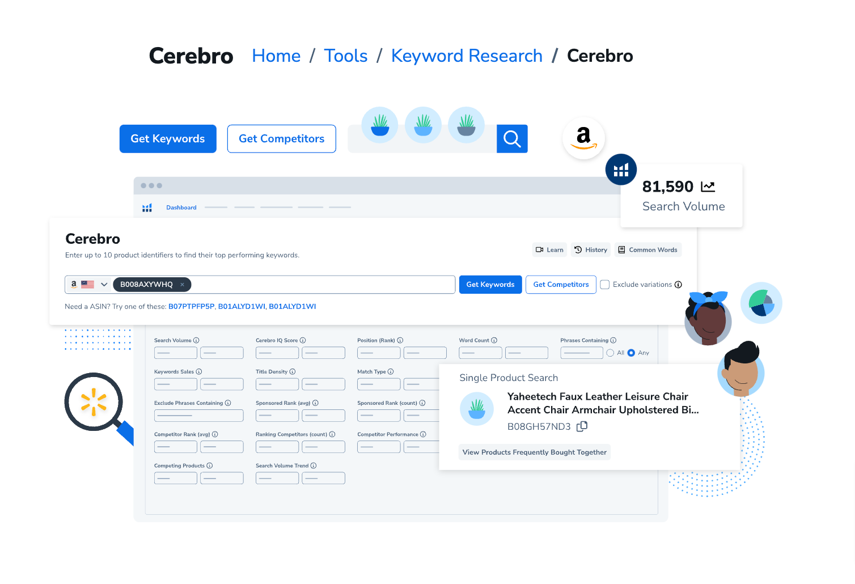Click Get Competitors beside the ASIN field
855x584 pixels.
pyautogui.click(x=561, y=285)
